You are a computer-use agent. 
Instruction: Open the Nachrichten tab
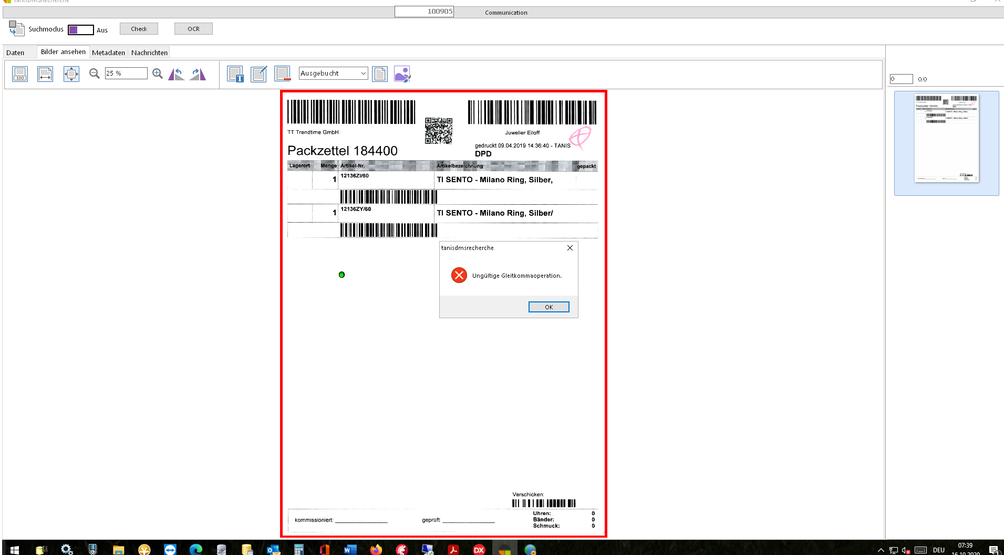149,53
